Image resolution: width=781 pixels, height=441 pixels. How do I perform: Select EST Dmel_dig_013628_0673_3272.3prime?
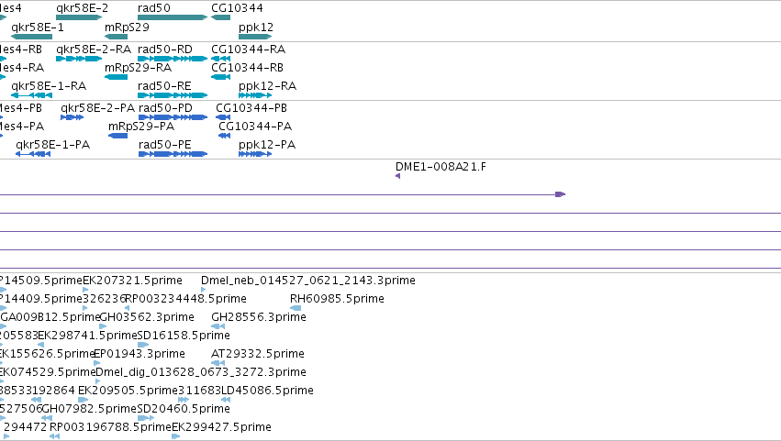[97, 381]
